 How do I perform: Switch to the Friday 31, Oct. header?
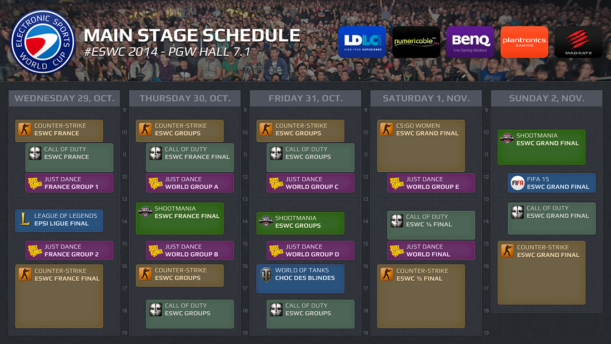(x=305, y=98)
